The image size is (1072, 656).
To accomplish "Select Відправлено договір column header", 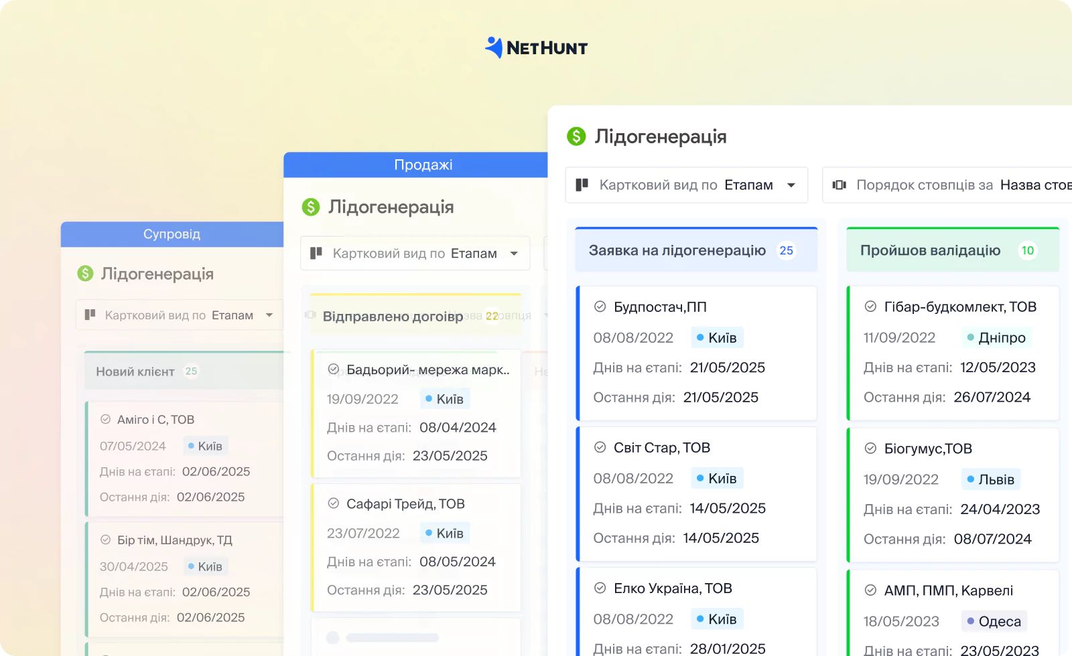I will 415,315.
